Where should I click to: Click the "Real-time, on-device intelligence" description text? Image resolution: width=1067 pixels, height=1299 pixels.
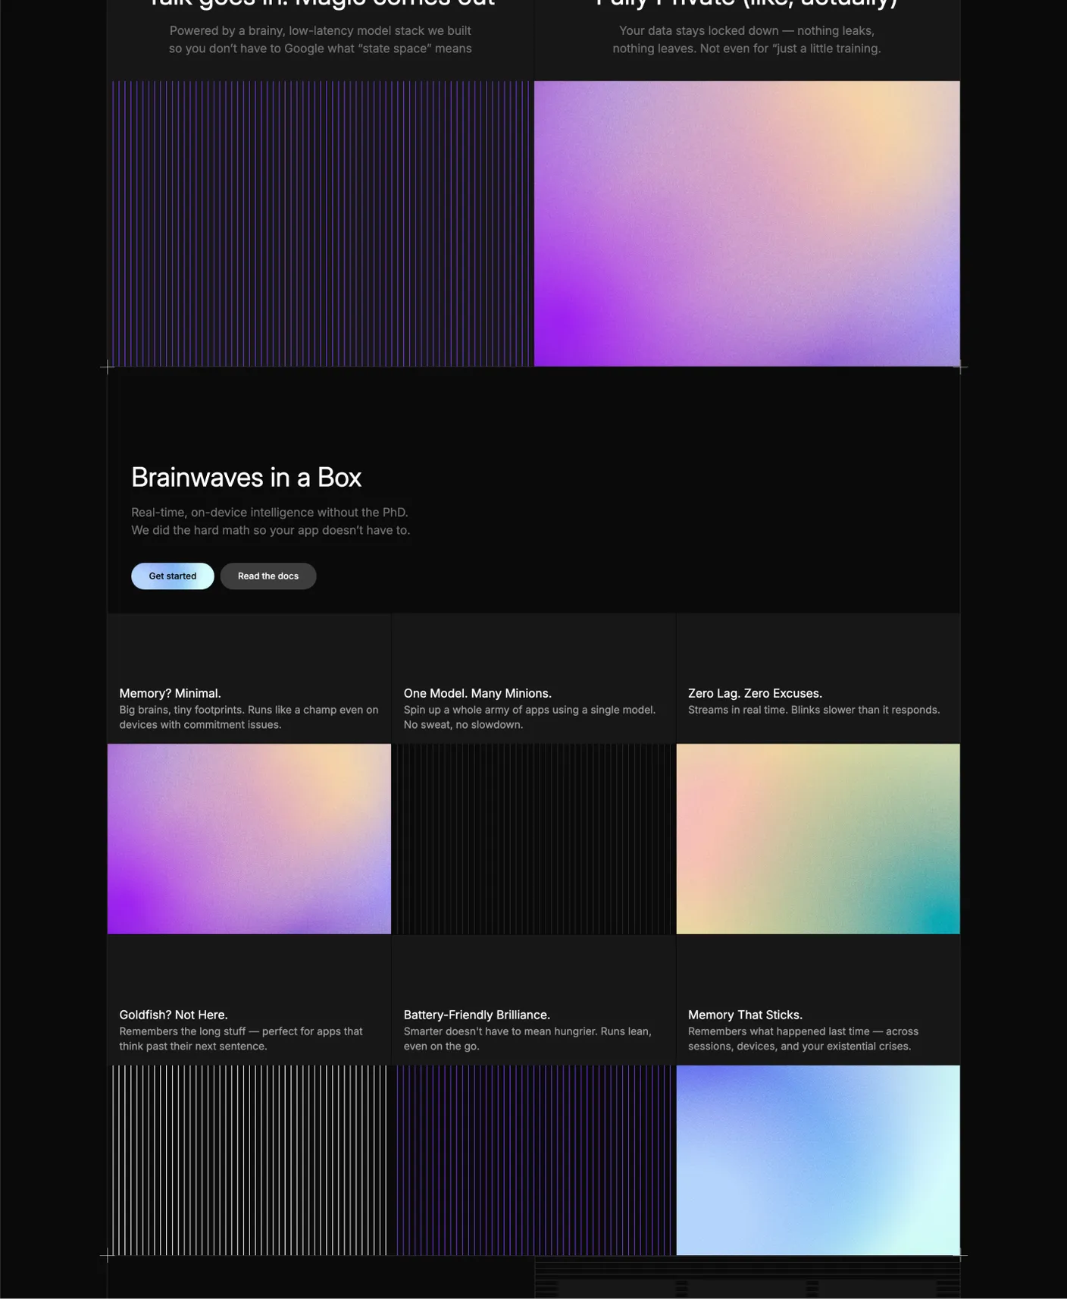coord(271,521)
